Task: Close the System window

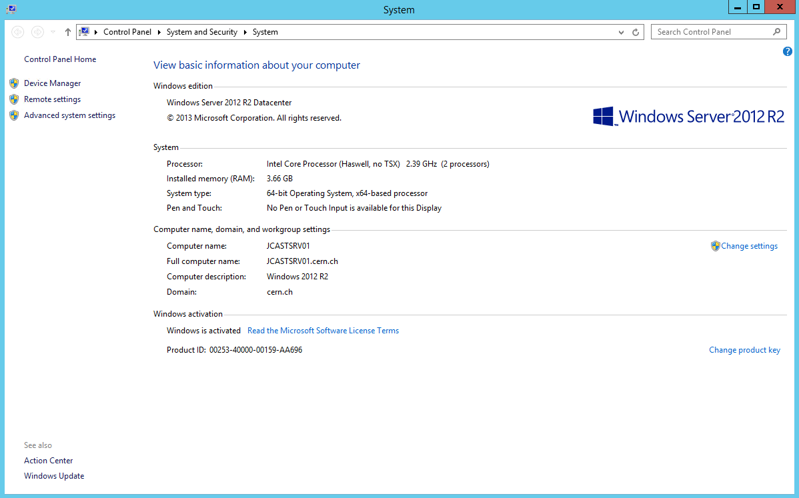Action: [x=780, y=7]
